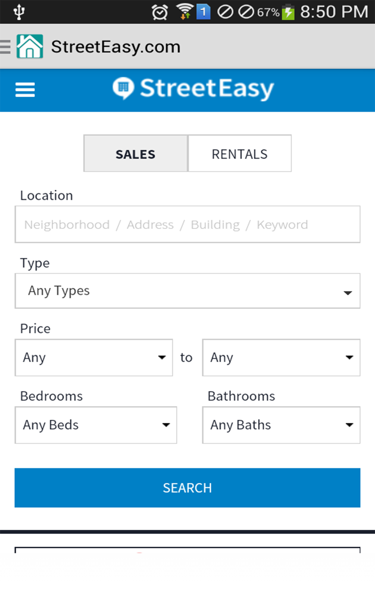Expand the Any Beds dropdown

pos(96,425)
